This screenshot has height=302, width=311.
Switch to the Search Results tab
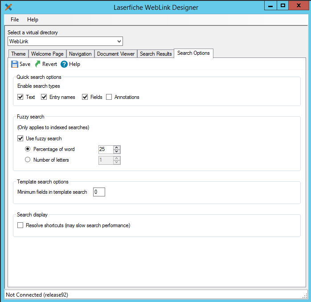(155, 54)
